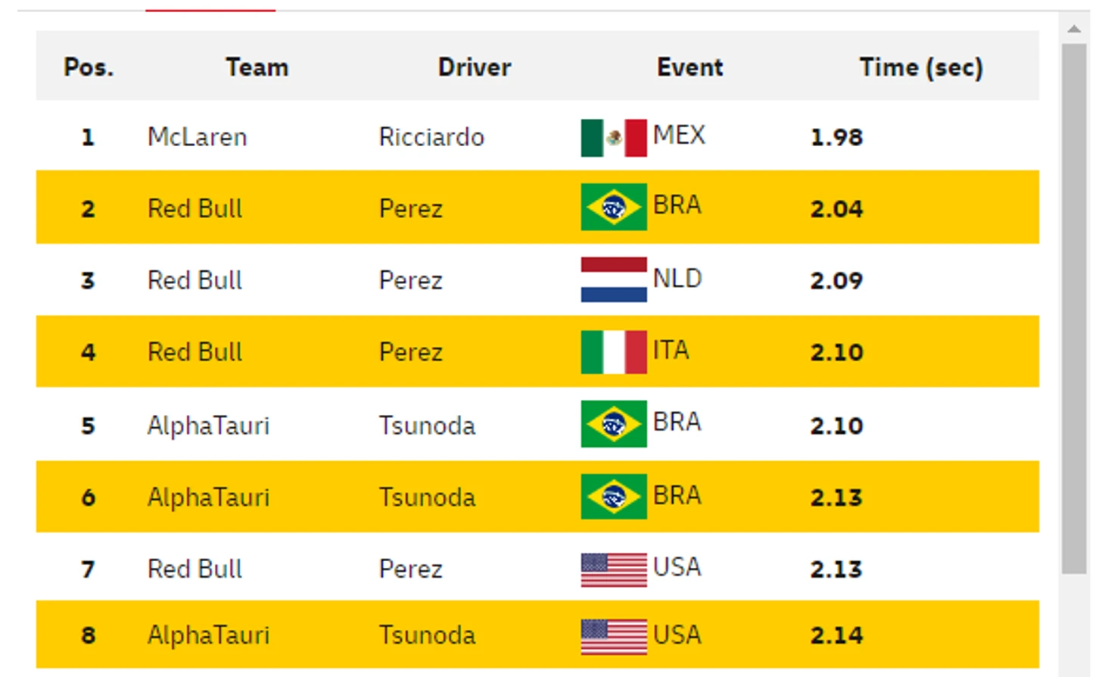Click the Pos. column header
Viewport: 1105px width, 677px height.
click(89, 67)
